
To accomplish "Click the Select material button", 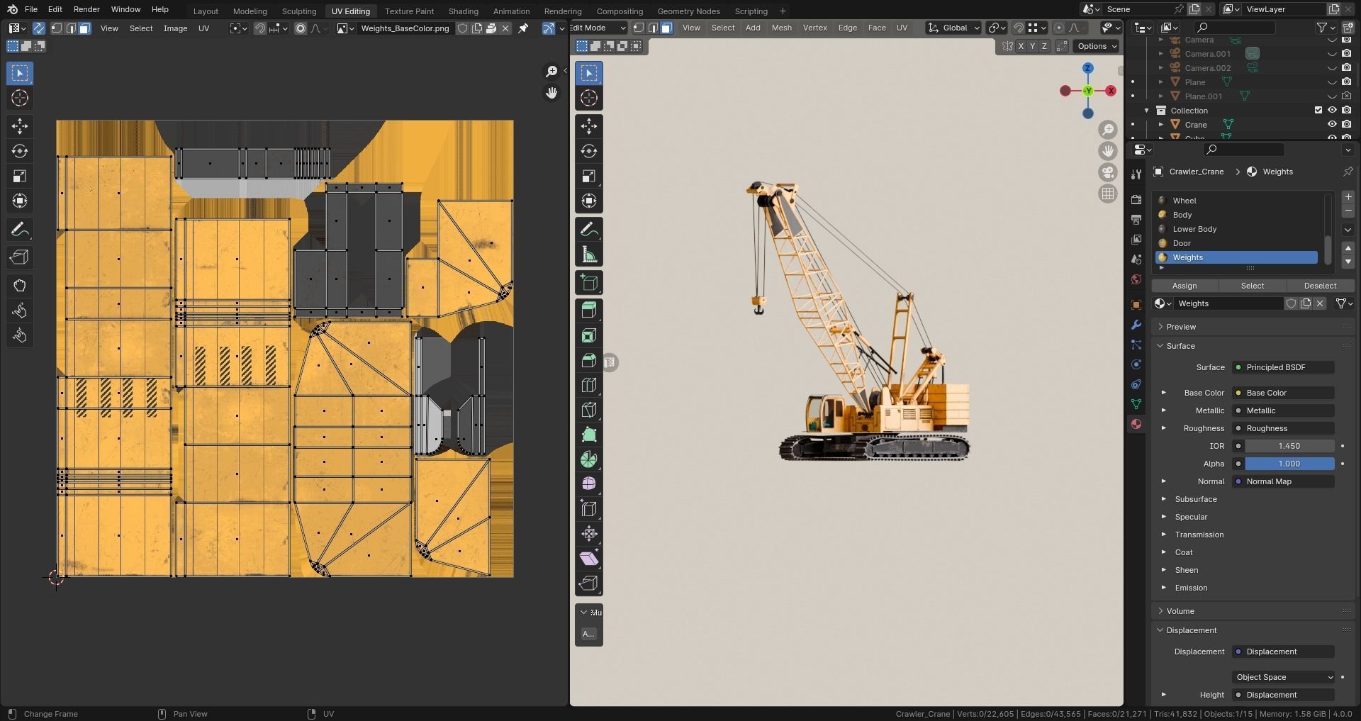I will (1252, 286).
